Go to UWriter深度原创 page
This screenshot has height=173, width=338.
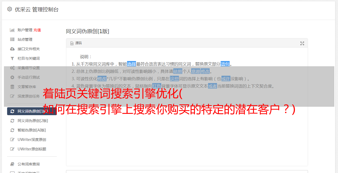click(x=32, y=140)
